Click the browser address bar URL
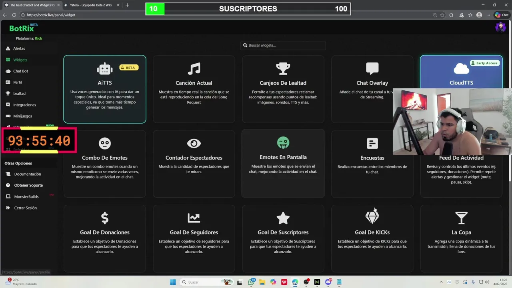512x288 pixels. pyautogui.click(x=51, y=15)
